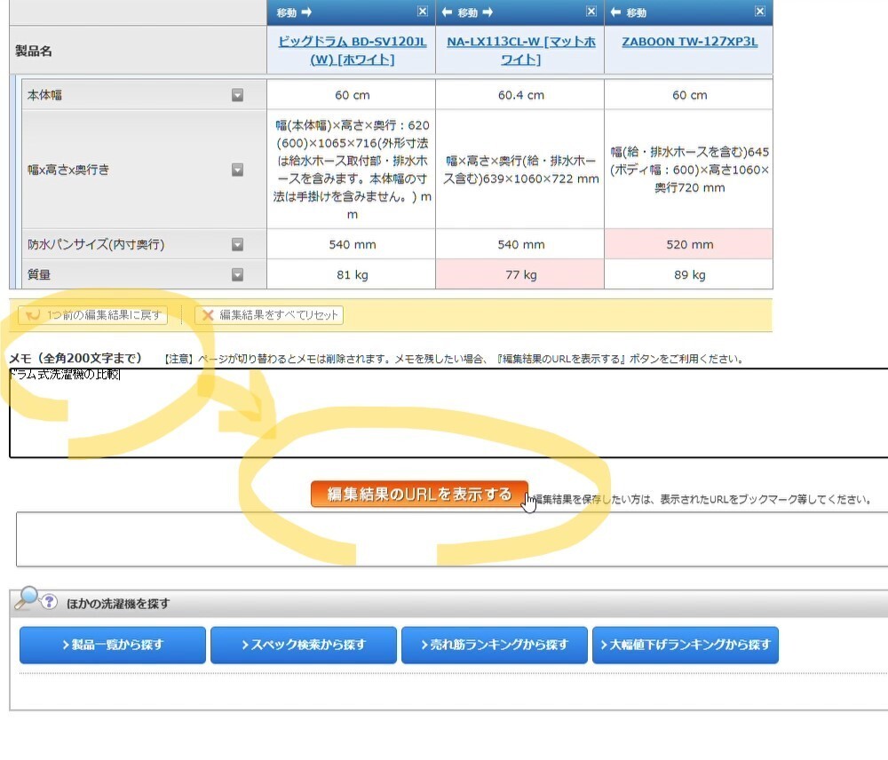Remove the ビッグドラム BD-SV120JL column
The height and width of the screenshot is (760, 888).
[423, 12]
